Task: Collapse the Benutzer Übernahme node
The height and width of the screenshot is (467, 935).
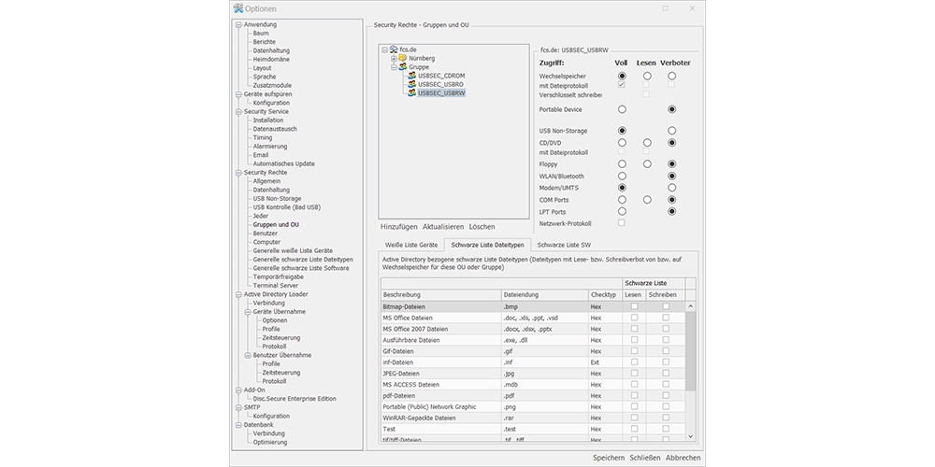Action: tap(248, 355)
